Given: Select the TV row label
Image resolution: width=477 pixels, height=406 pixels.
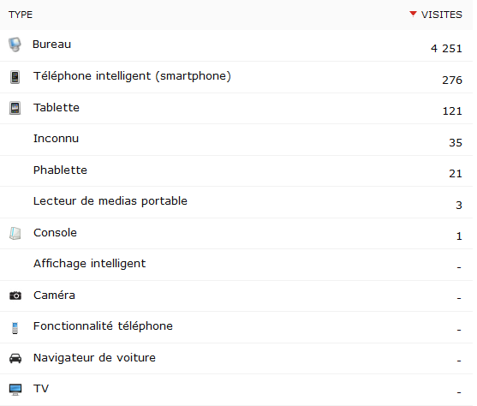Looking at the screenshot, I should pyautogui.click(x=41, y=389).
